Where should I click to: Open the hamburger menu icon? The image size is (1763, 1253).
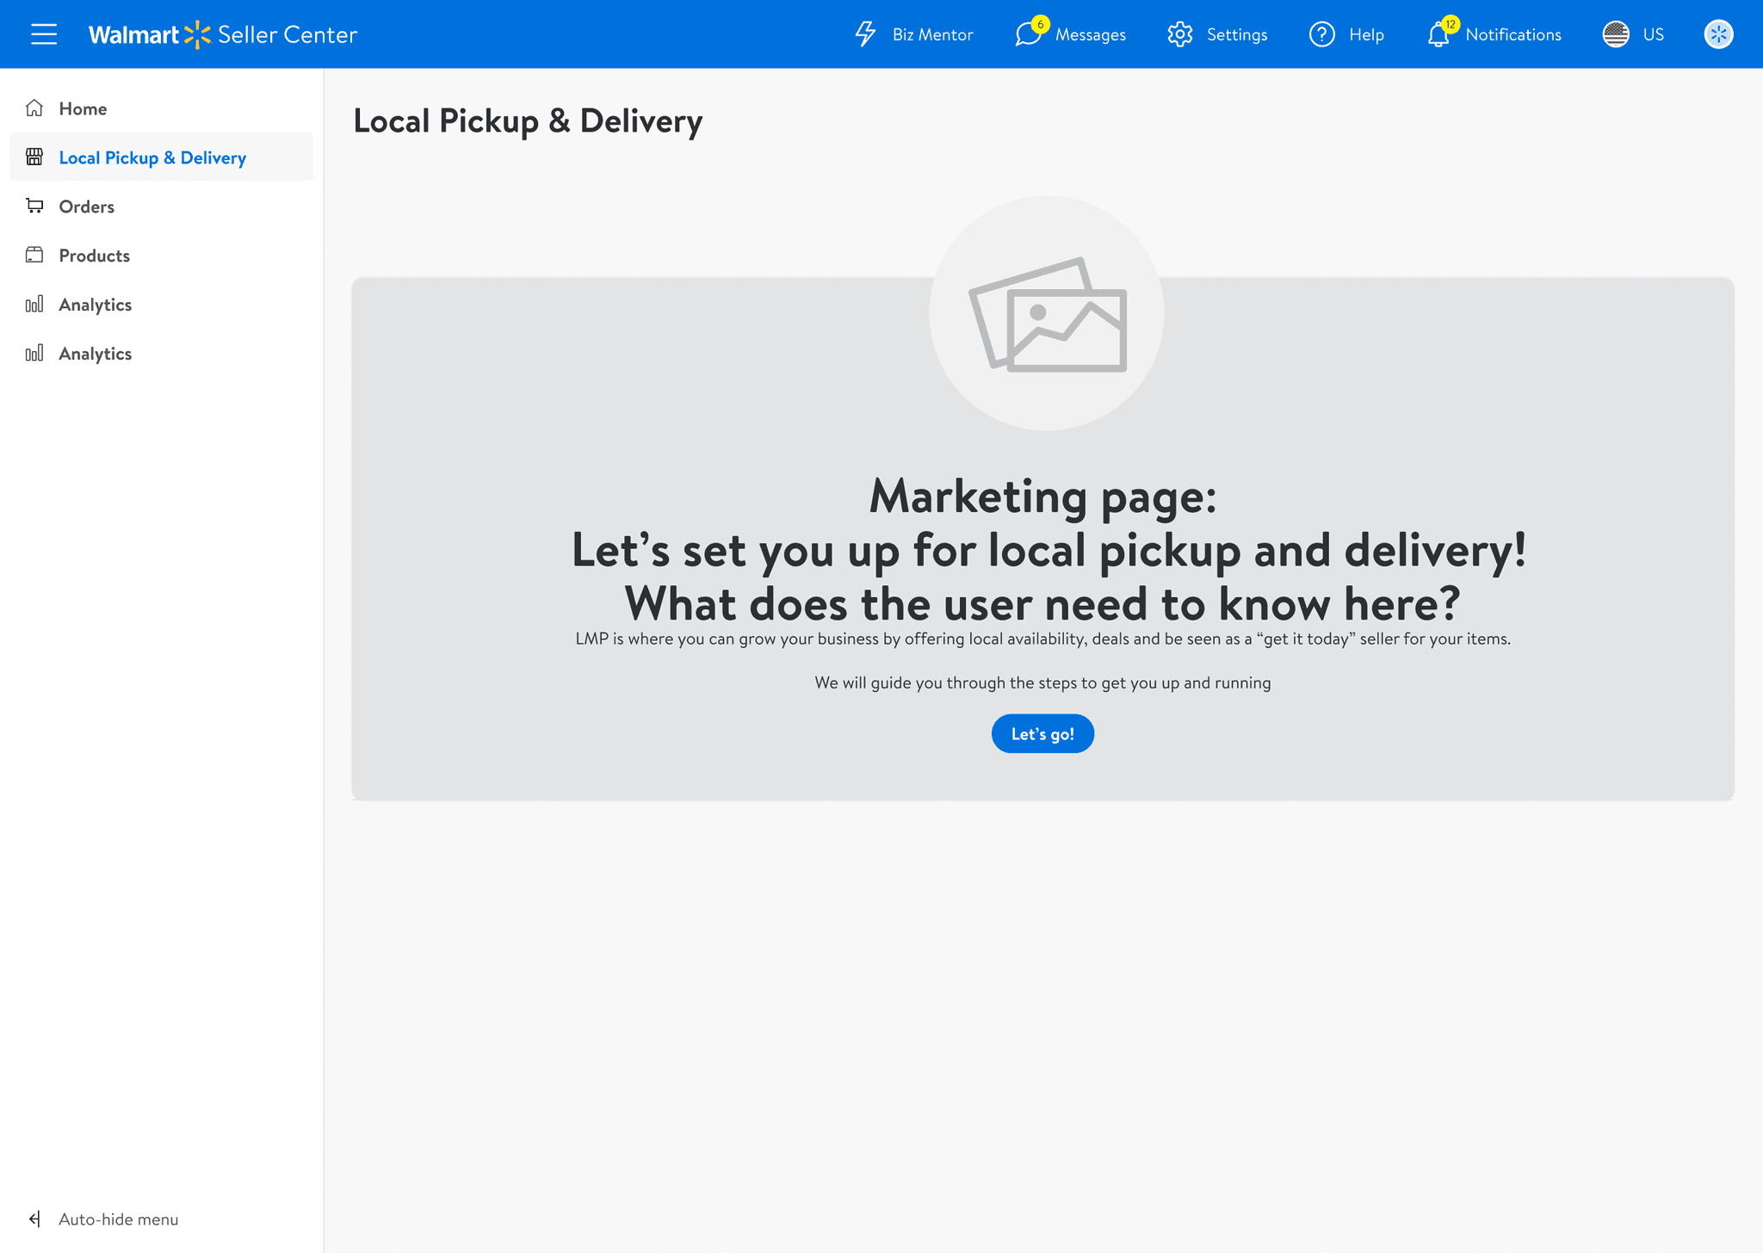tap(44, 34)
